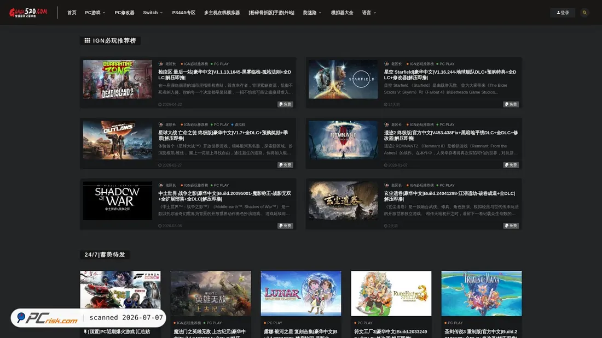This screenshot has width=602, height=338.
Task: Open the Starfield game thumbnail
Action: click(x=343, y=79)
